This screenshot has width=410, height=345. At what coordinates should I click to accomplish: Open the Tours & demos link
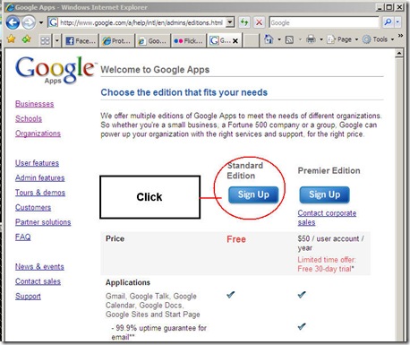[40, 193]
